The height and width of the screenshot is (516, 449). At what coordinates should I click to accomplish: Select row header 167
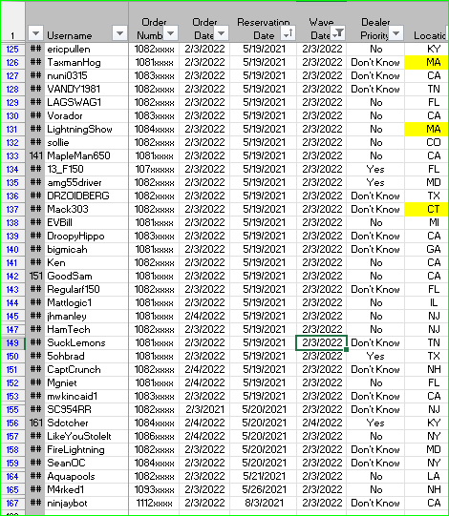pos(12,504)
